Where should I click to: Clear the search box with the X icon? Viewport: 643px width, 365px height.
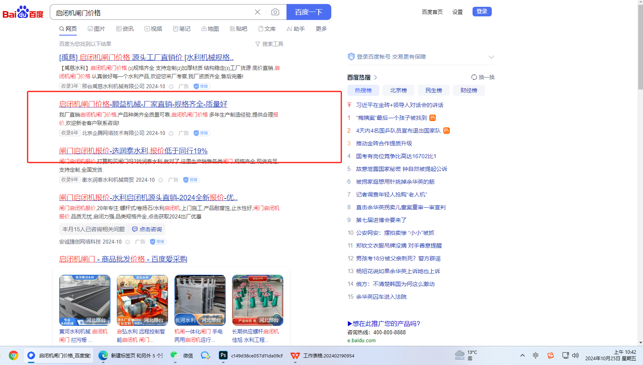pyautogui.click(x=257, y=12)
